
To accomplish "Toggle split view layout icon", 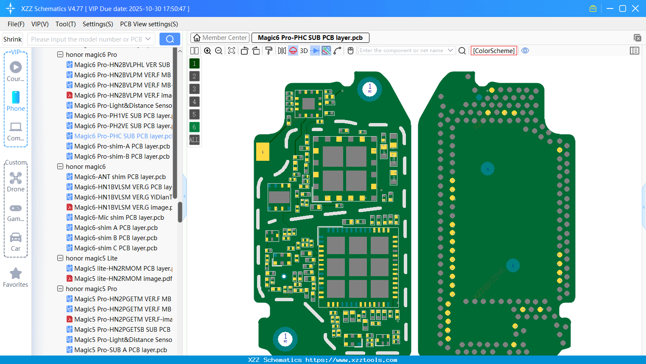I will [194, 50].
